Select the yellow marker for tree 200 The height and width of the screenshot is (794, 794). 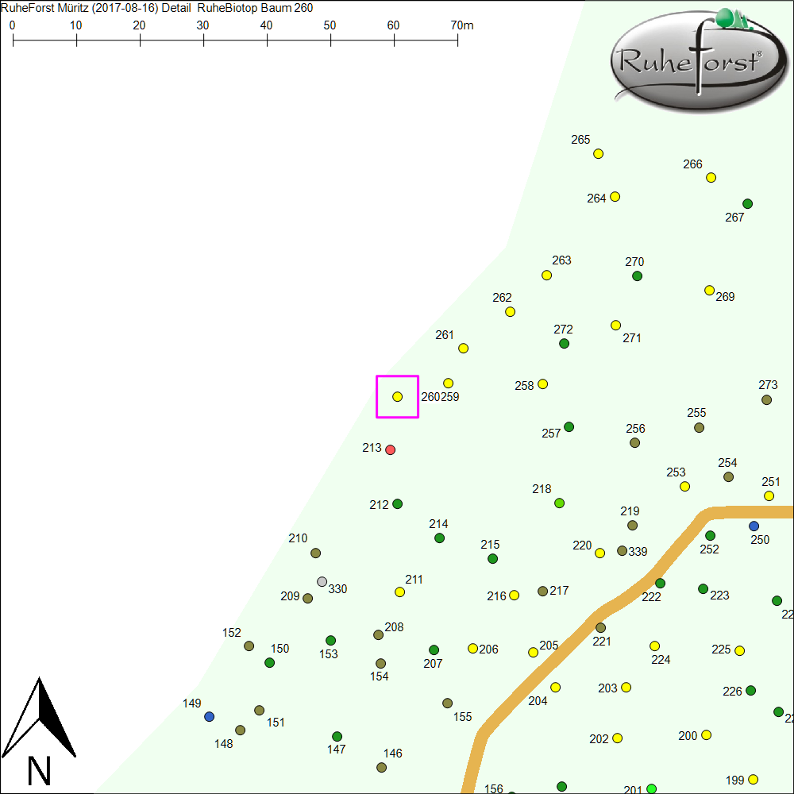point(706,734)
